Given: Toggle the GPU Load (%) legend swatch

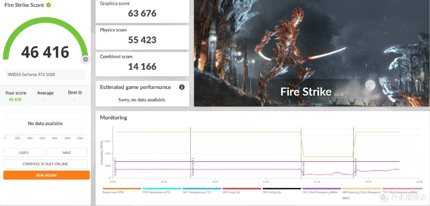Looking at the screenshot, I should tap(242, 189).
